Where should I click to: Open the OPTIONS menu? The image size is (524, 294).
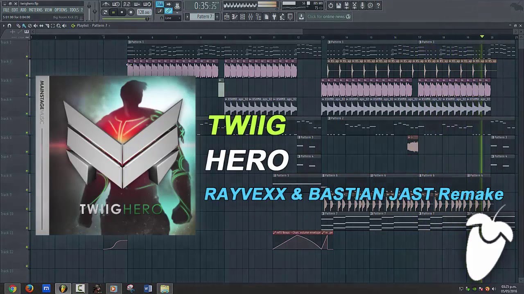pyautogui.click(x=61, y=10)
